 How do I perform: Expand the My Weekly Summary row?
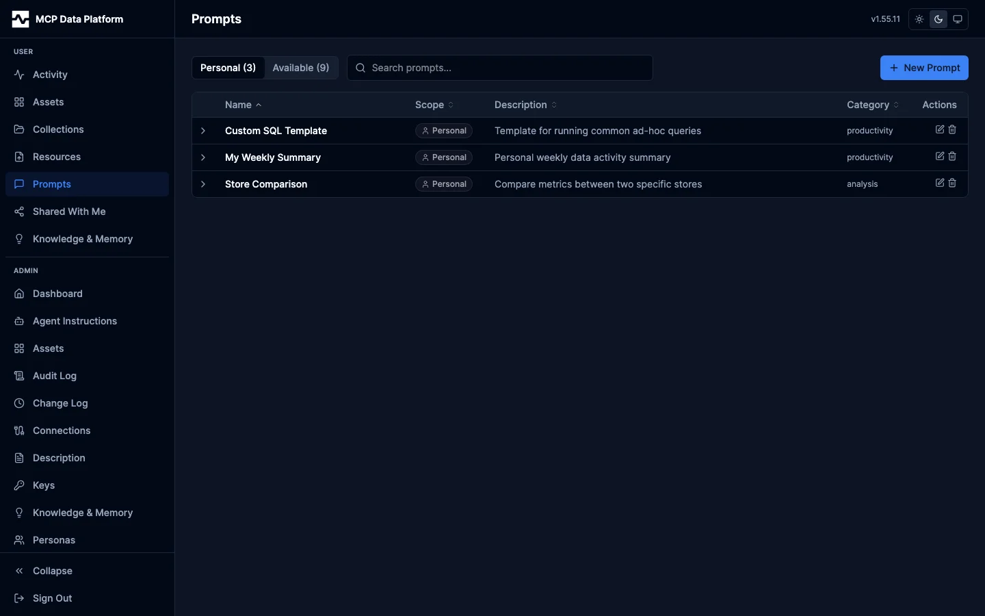click(x=203, y=157)
